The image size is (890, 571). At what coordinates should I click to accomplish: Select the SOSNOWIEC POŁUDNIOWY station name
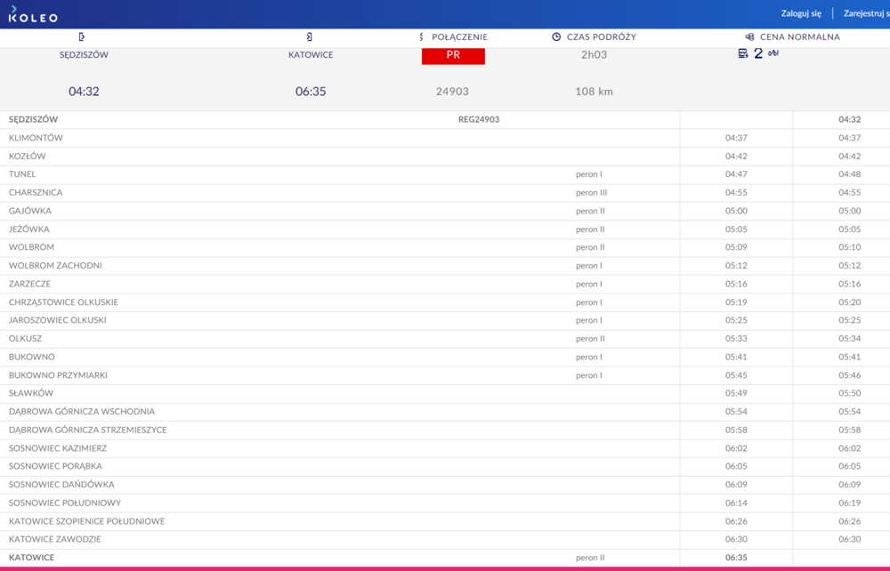(65, 503)
